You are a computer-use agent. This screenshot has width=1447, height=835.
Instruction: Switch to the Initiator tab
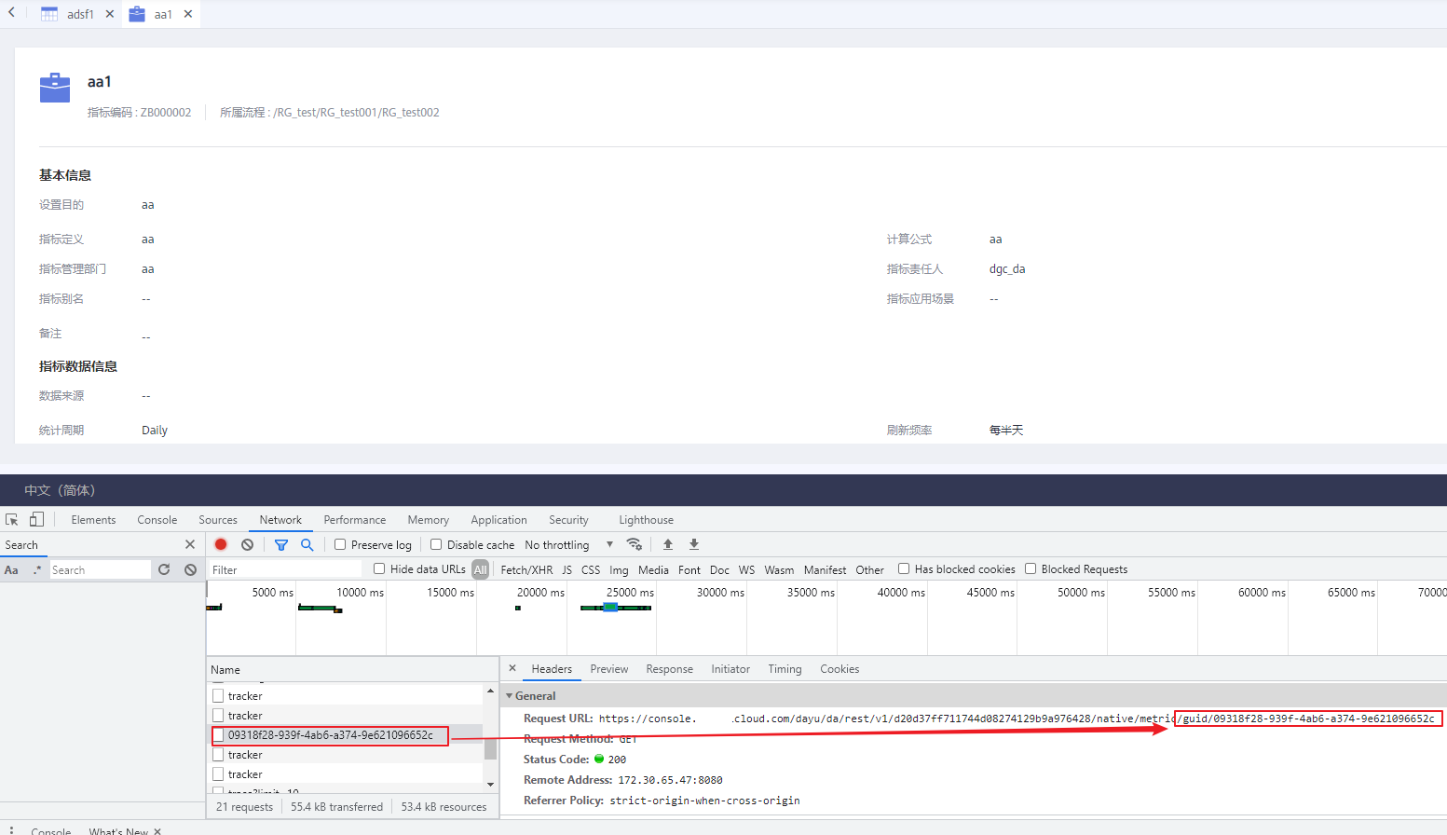pyautogui.click(x=730, y=669)
